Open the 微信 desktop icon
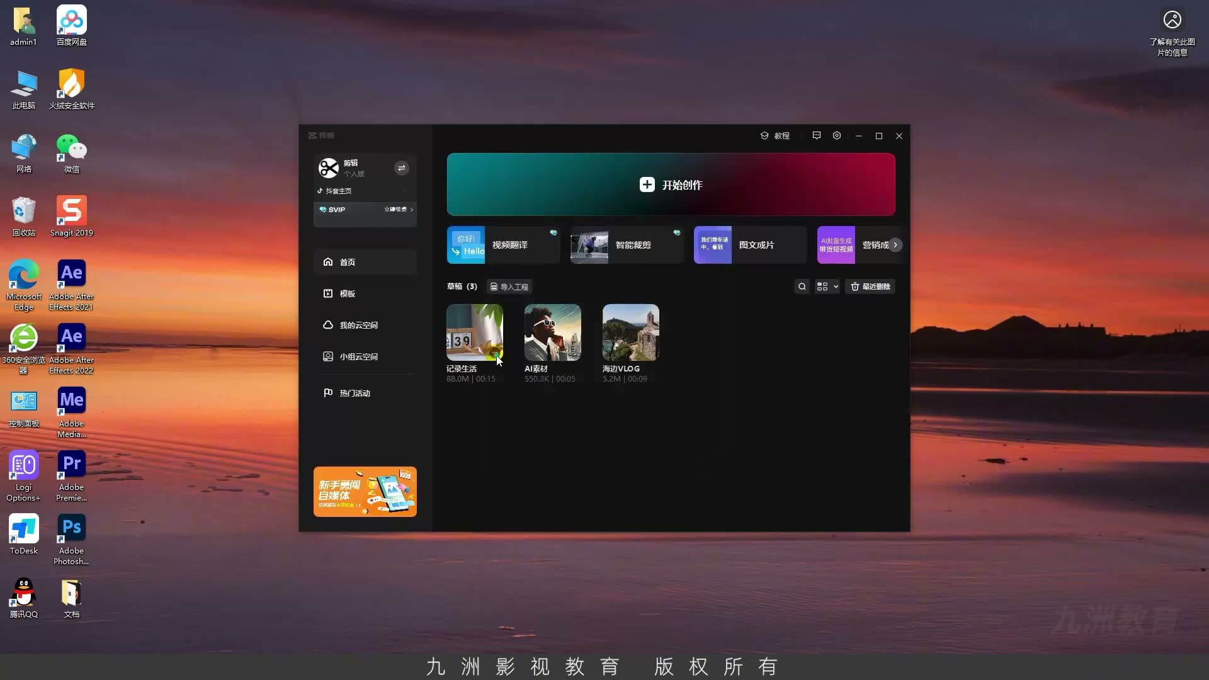The width and height of the screenshot is (1209, 680). (72, 154)
